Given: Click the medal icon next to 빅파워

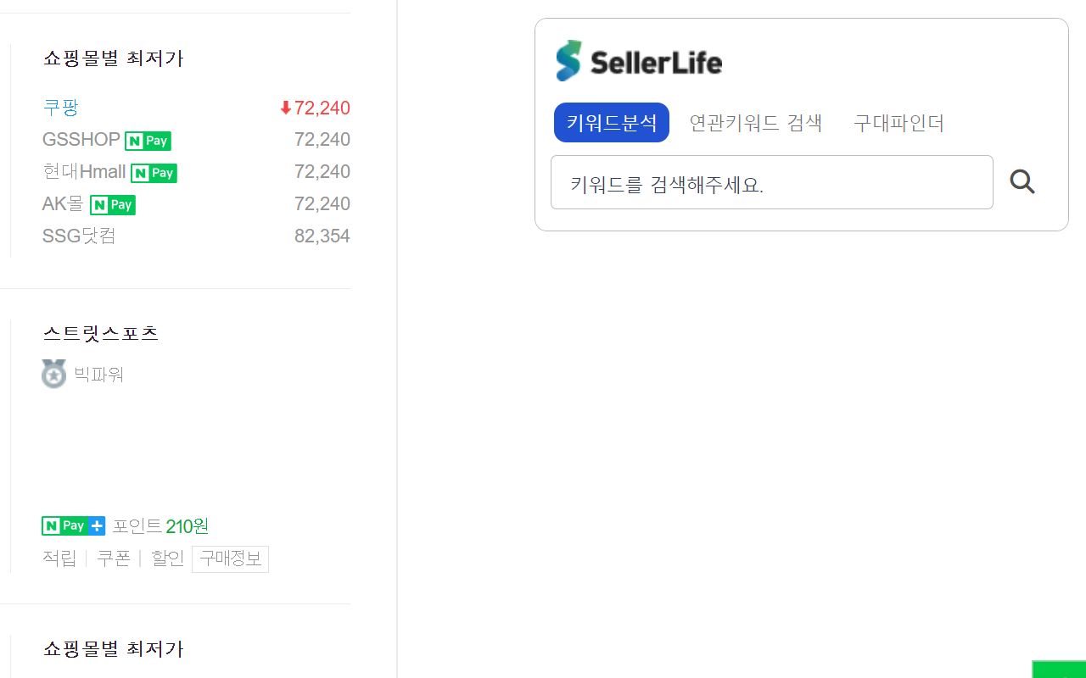Looking at the screenshot, I should click(53, 374).
